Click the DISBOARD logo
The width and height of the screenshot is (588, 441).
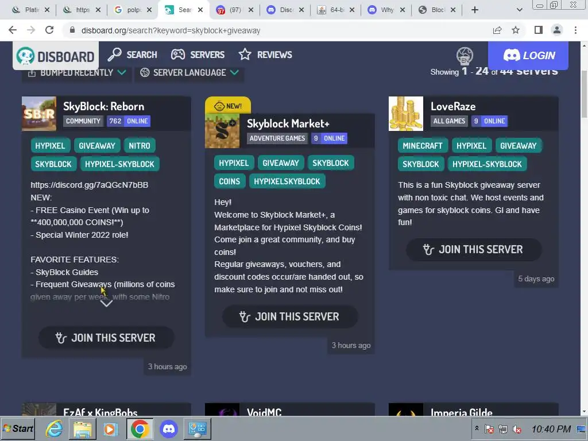[x=56, y=56]
